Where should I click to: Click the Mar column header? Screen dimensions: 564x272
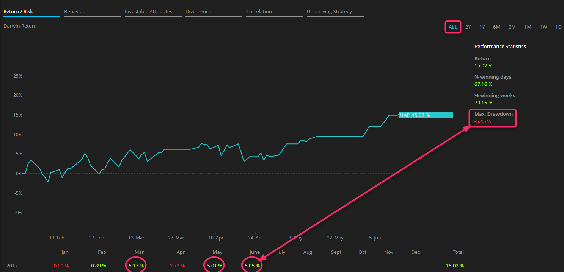tap(139, 252)
